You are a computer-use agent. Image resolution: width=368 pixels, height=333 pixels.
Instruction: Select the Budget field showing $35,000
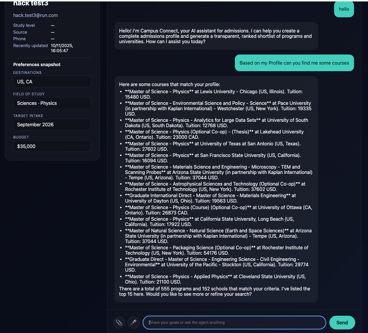pos(52,146)
